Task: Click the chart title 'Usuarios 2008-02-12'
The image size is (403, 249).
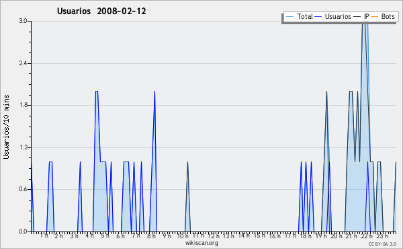Action: tap(101, 11)
